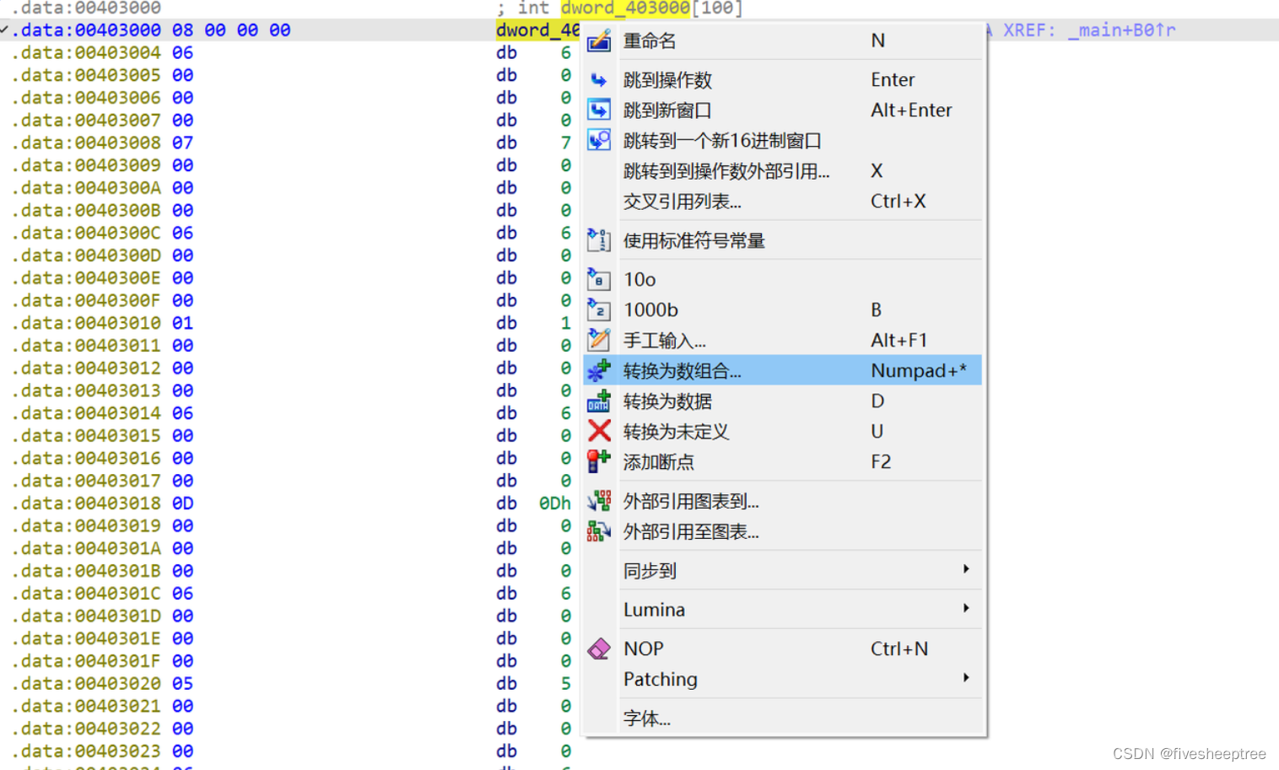This screenshot has width=1279, height=770.
Task: Click the blue jump-to-operand arrow icon
Action: click(599, 79)
